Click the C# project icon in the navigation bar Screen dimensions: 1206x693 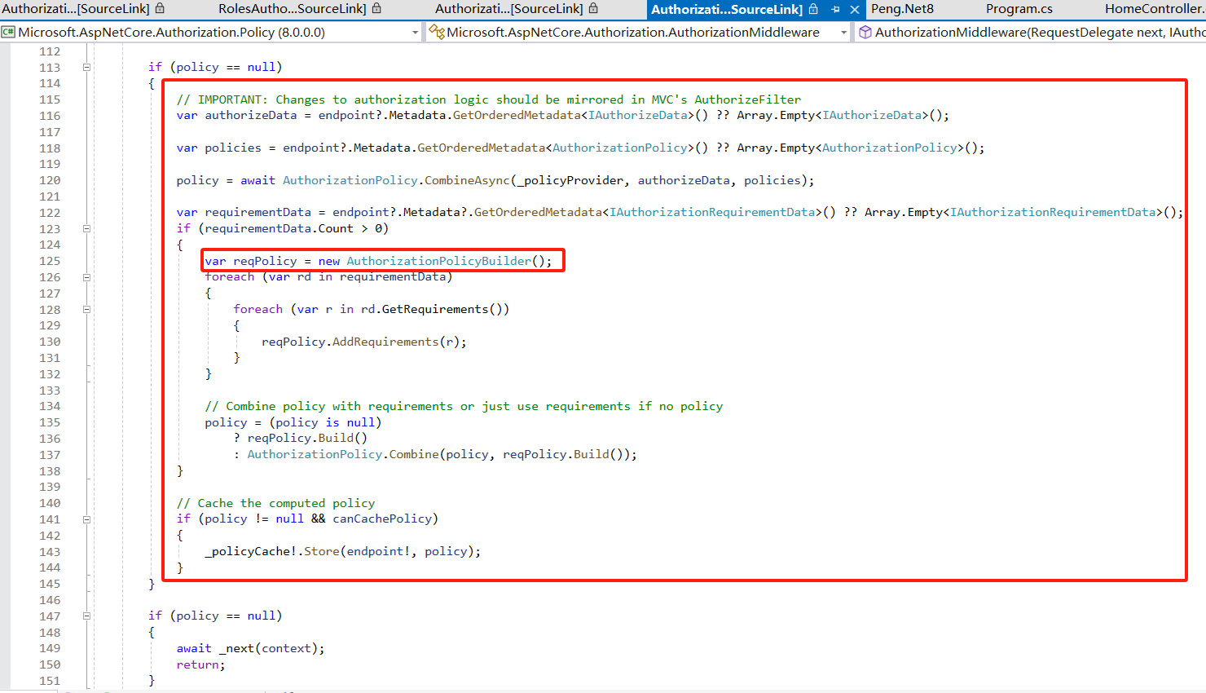(x=8, y=32)
